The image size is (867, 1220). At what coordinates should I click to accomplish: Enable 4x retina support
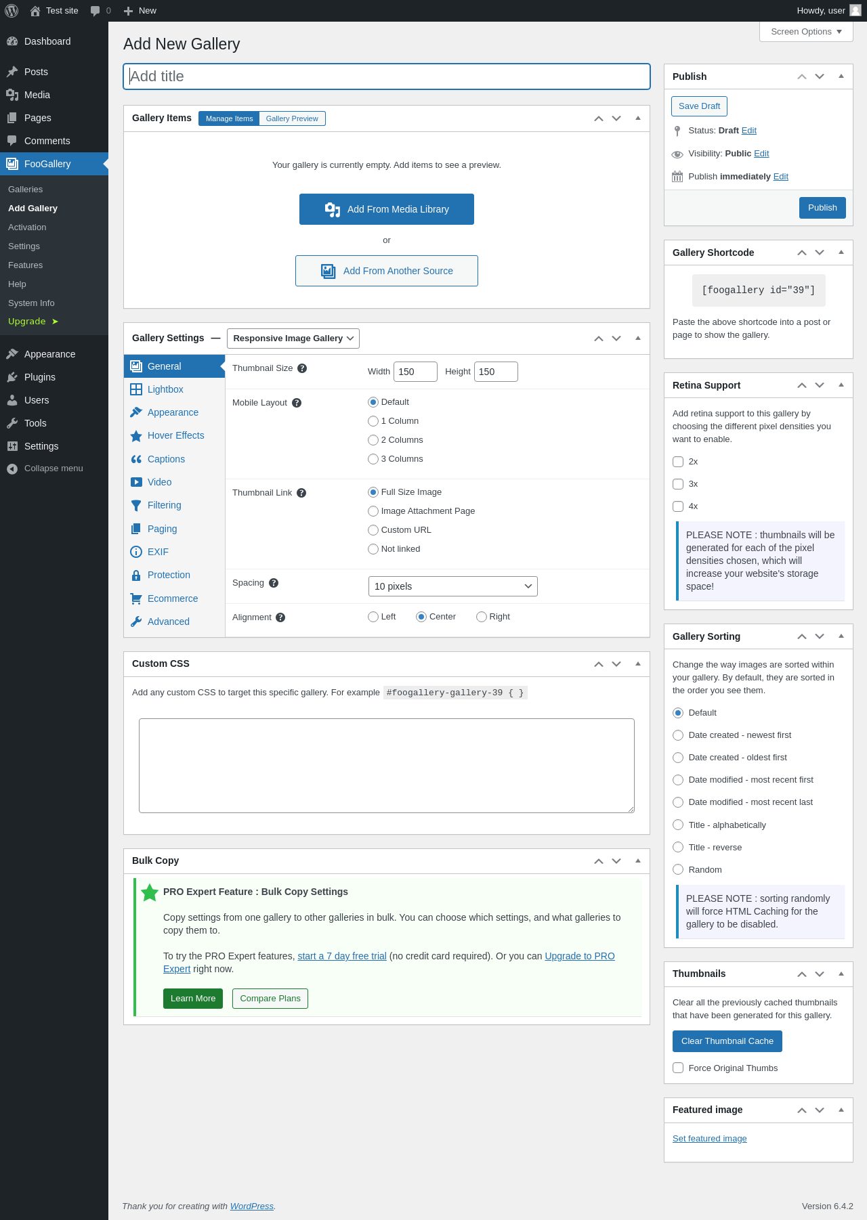click(x=678, y=506)
